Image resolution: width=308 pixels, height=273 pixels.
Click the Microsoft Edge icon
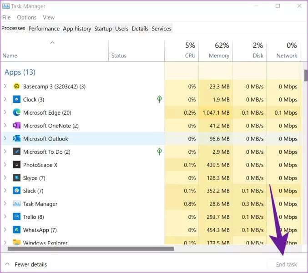(17, 112)
